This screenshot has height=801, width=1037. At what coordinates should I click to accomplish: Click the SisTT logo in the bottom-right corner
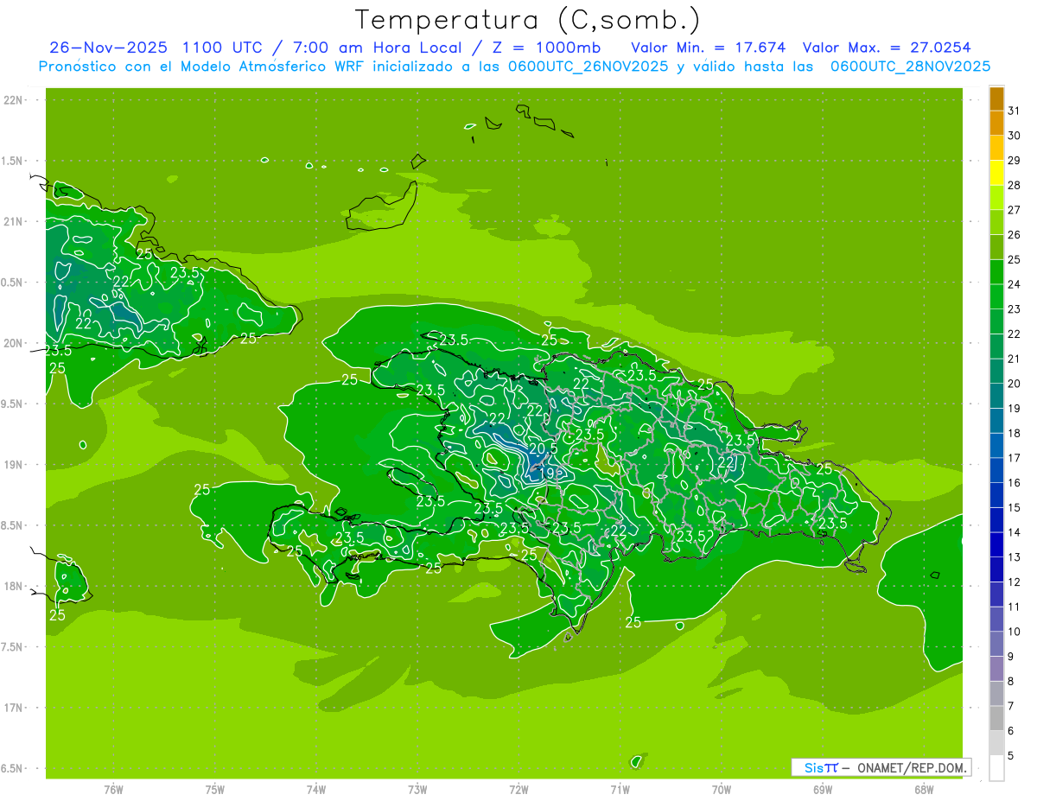pos(820,767)
